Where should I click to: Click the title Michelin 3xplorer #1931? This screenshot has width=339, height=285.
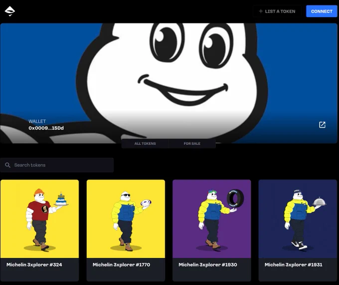click(x=293, y=265)
